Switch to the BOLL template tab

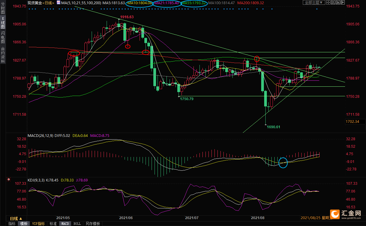[77, 224]
